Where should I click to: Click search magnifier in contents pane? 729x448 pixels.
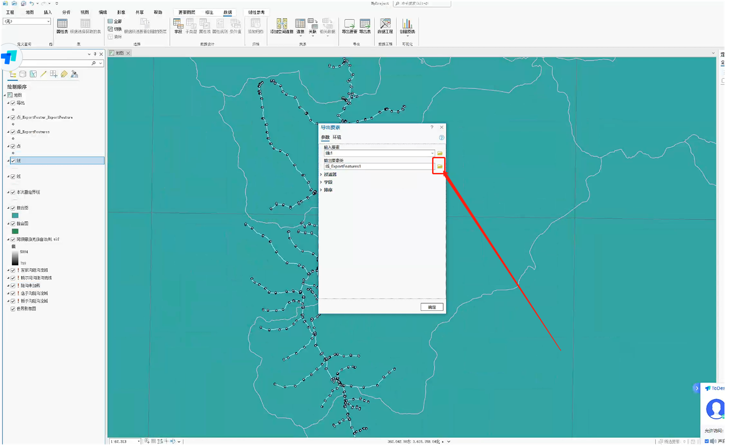tap(94, 63)
